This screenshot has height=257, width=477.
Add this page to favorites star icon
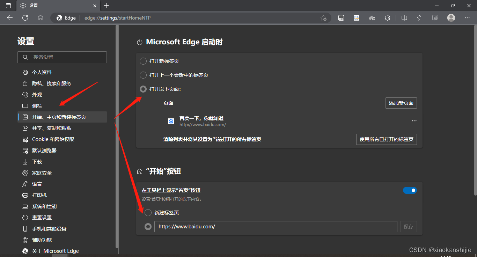(x=324, y=18)
